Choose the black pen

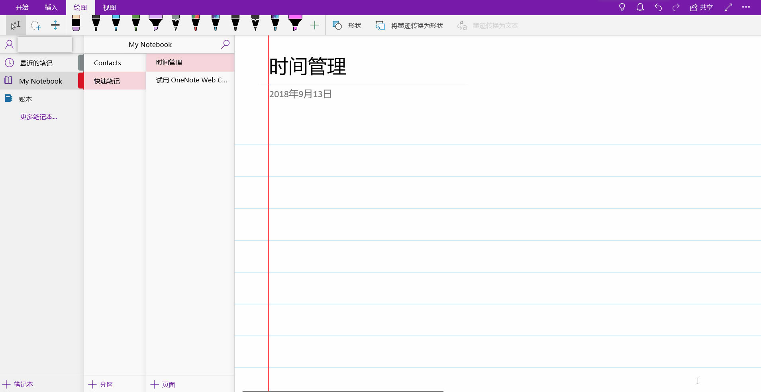tap(96, 25)
